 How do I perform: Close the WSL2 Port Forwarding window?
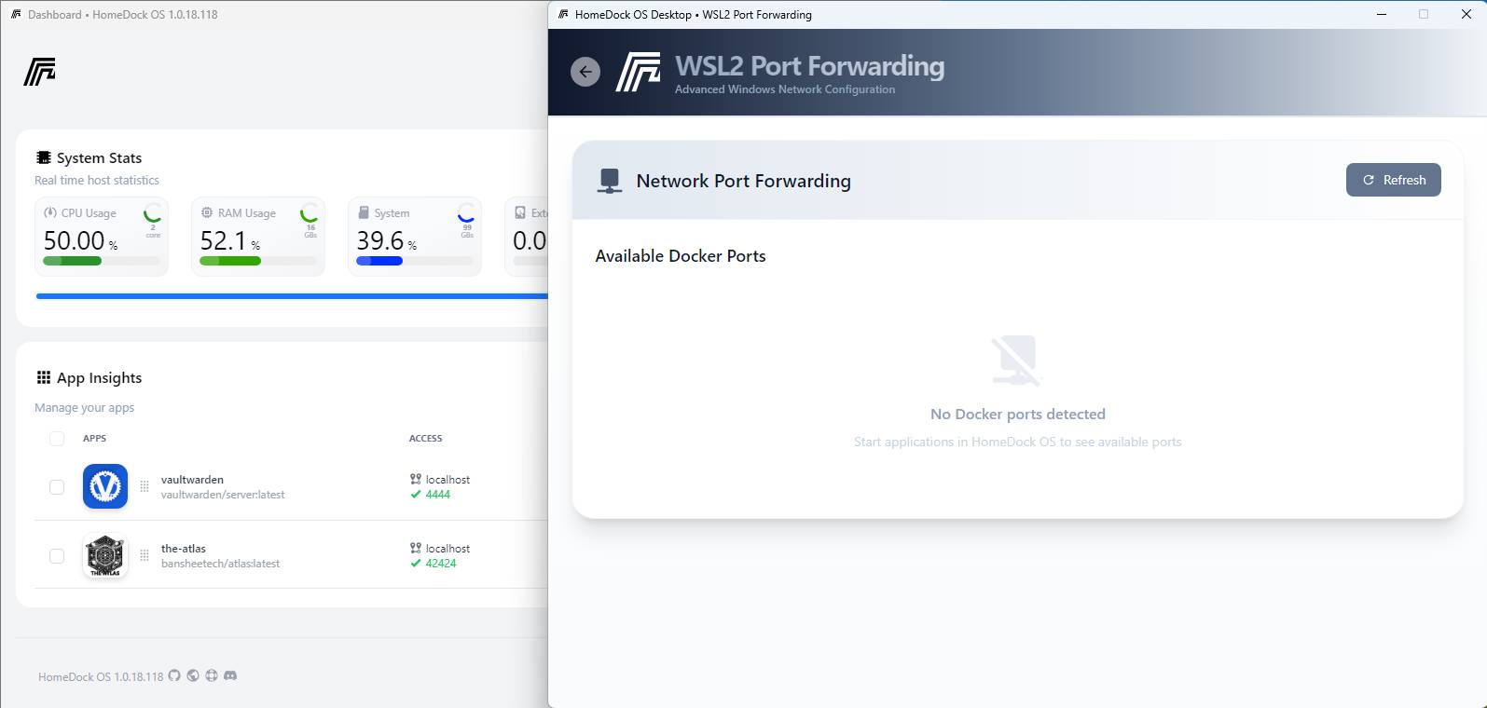(x=1466, y=14)
